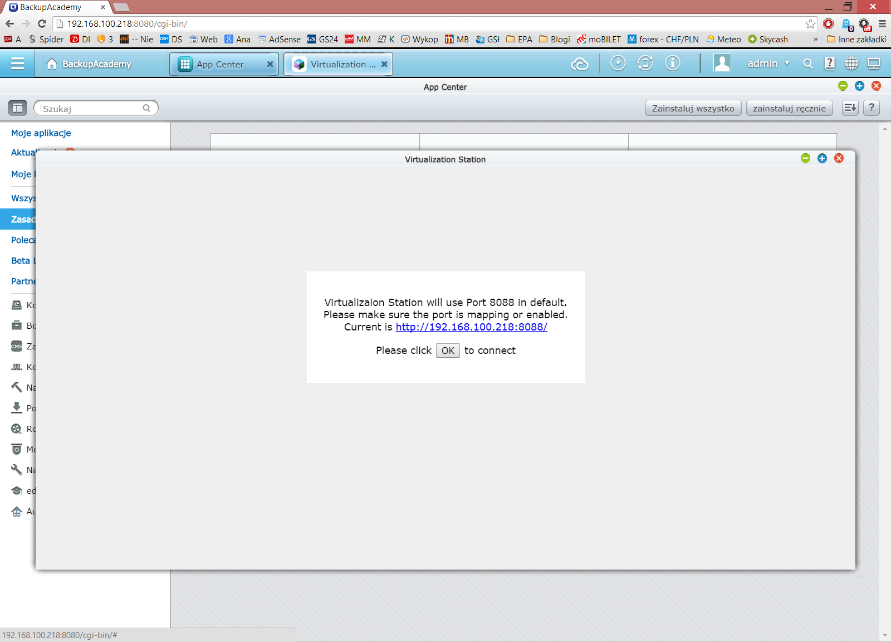Image resolution: width=891 pixels, height=642 pixels.
Task: Reload the page with refresh icon
Action: click(x=42, y=23)
